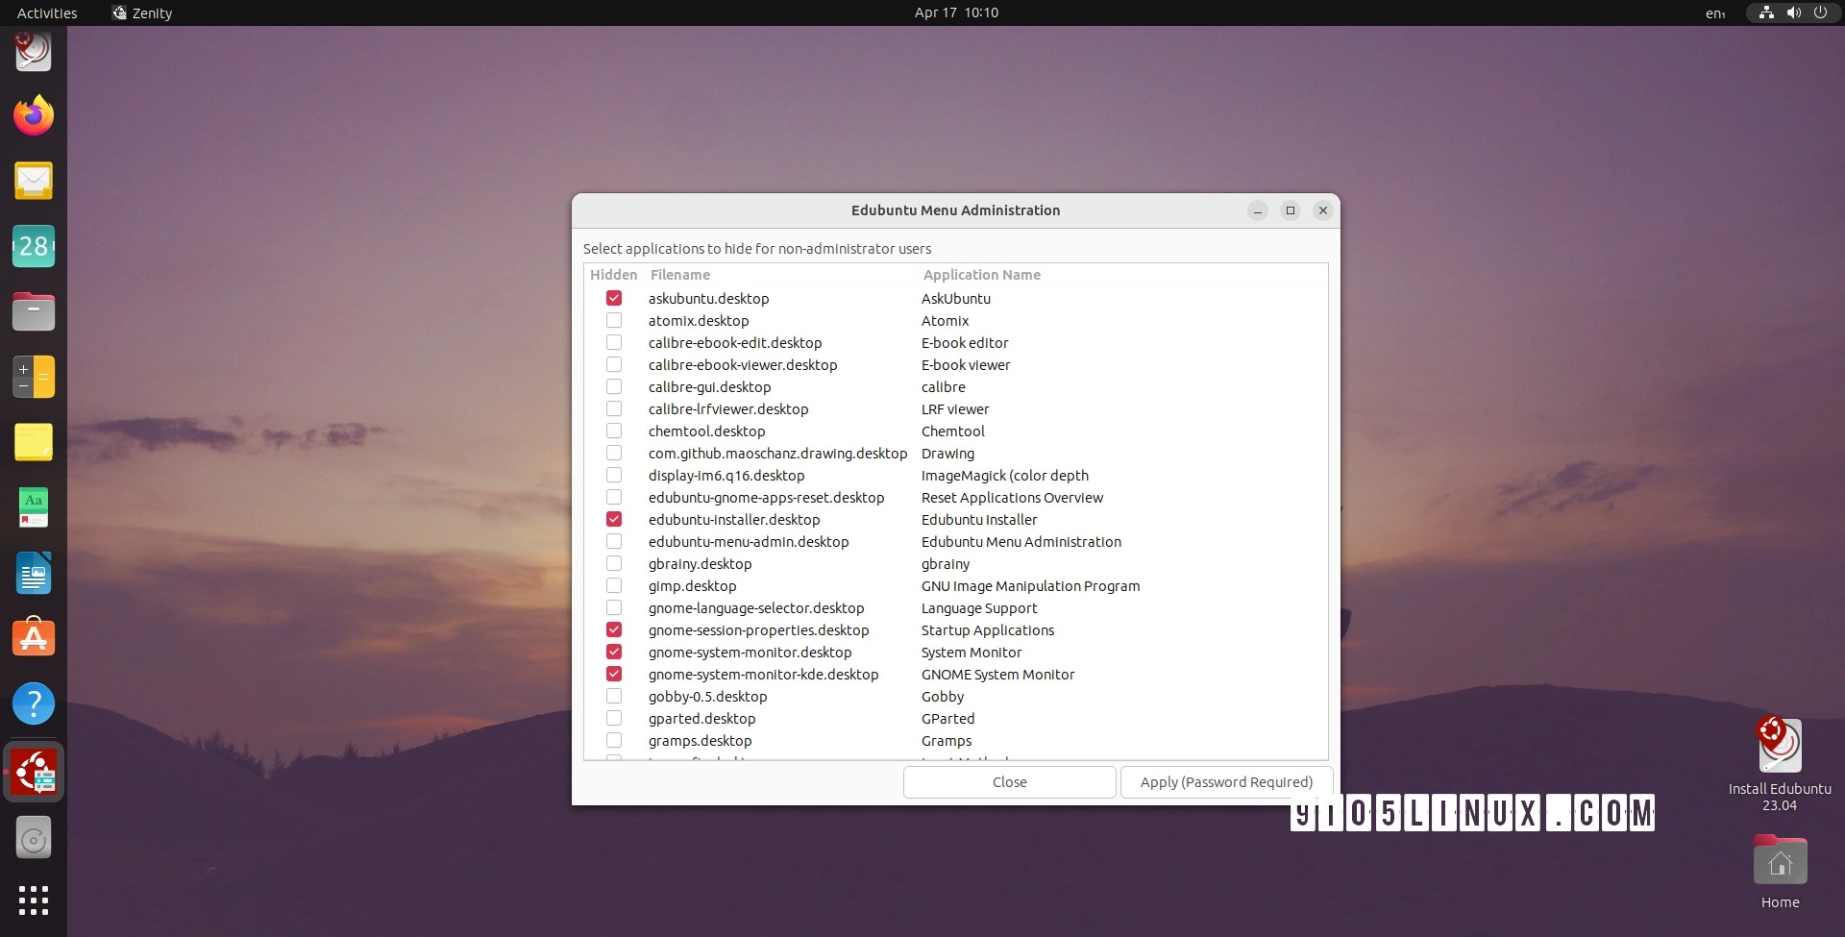The height and width of the screenshot is (937, 1845).
Task: Click the power icon in top bar
Action: 1820,12
